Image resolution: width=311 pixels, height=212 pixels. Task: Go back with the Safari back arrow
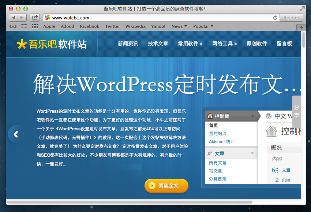pos(13,18)
